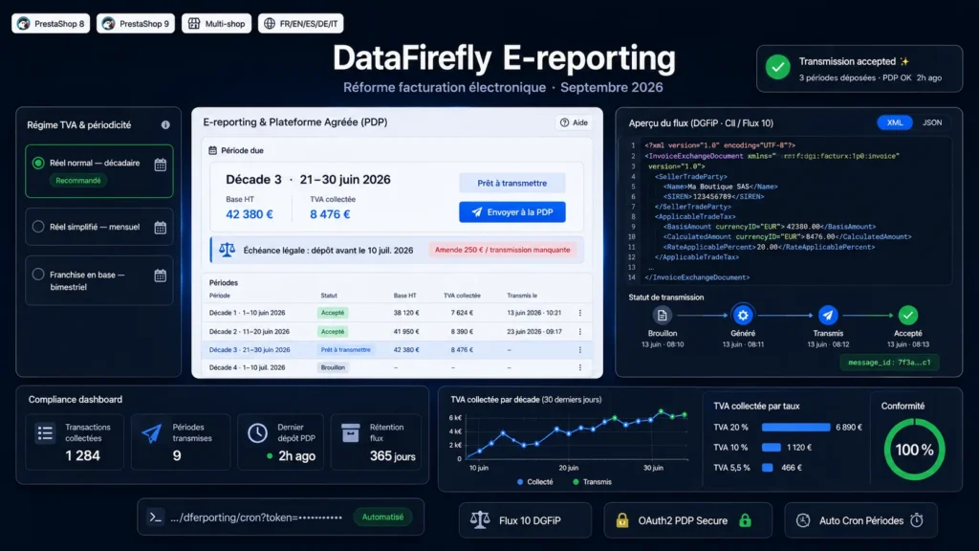Open the Régime TVA info icon
The width and height of the screenshot is (979, 551).
165,125
